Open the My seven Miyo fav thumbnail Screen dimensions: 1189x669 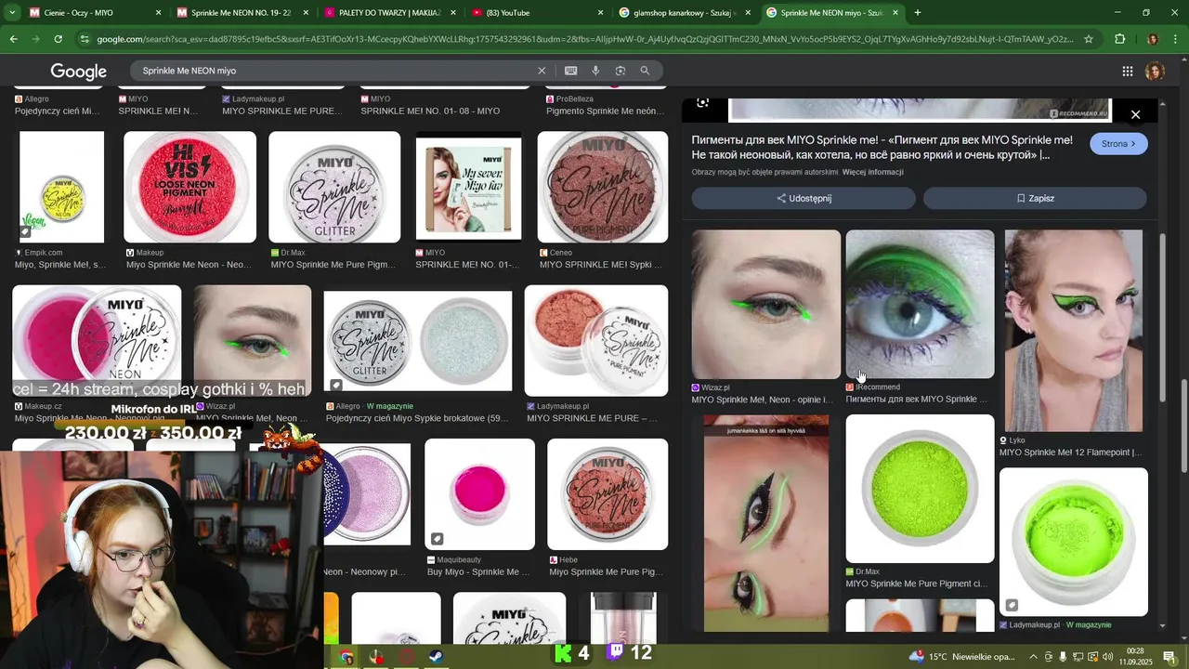[x=469, y=189]
